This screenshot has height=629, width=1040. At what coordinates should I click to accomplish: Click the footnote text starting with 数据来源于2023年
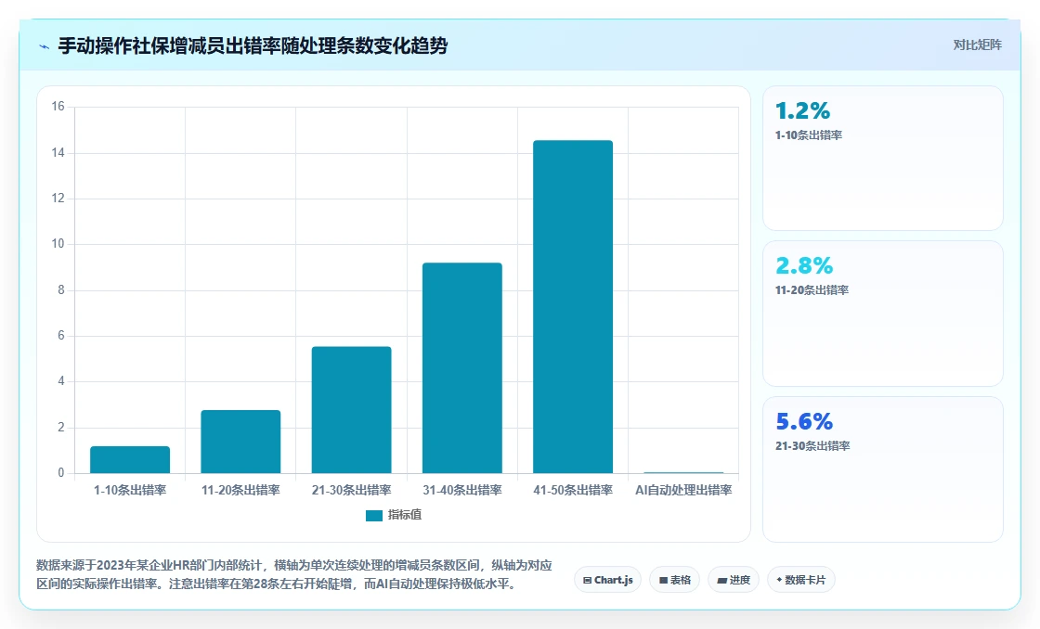(x=293, y=574)
